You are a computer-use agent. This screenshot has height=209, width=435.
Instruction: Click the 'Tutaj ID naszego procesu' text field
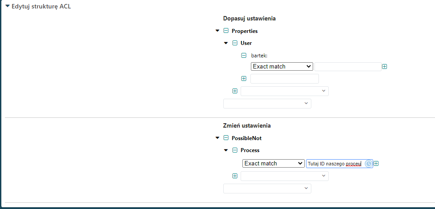pyautogui.click(x=334, y=164)
